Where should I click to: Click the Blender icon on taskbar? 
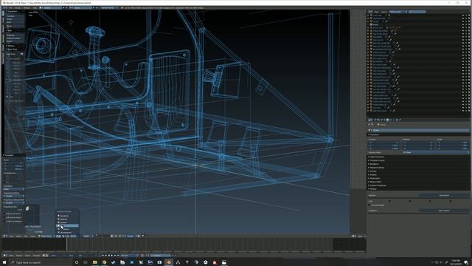pyautogui.click(x=169, y=262)
